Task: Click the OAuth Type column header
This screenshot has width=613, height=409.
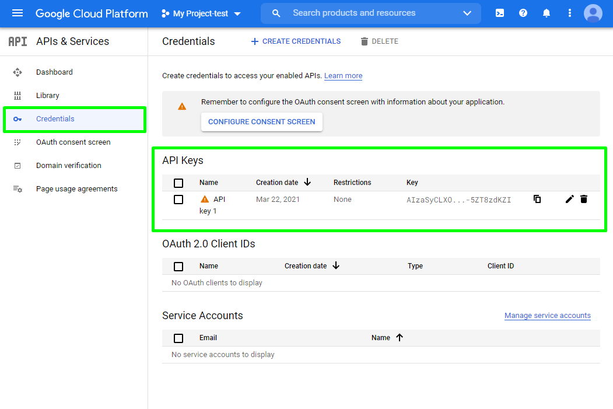Action: click(x=415, y=266)
